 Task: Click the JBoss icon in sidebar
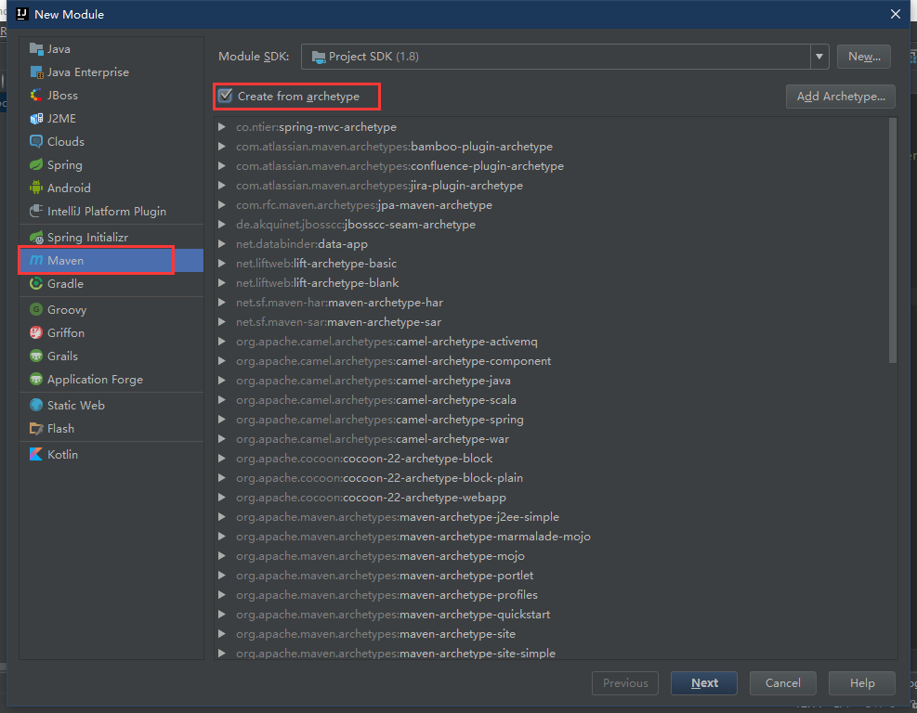(36, 96)
